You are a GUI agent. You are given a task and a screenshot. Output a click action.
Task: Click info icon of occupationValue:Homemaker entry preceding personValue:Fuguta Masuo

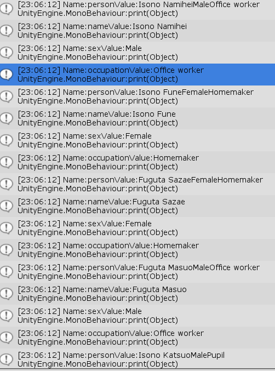(x=7, y=250)
